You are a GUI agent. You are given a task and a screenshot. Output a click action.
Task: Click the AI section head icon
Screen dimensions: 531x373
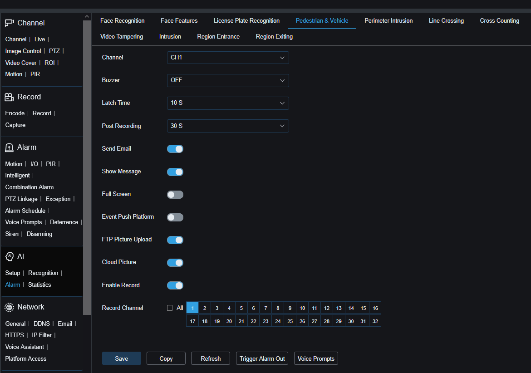point(10,256)
